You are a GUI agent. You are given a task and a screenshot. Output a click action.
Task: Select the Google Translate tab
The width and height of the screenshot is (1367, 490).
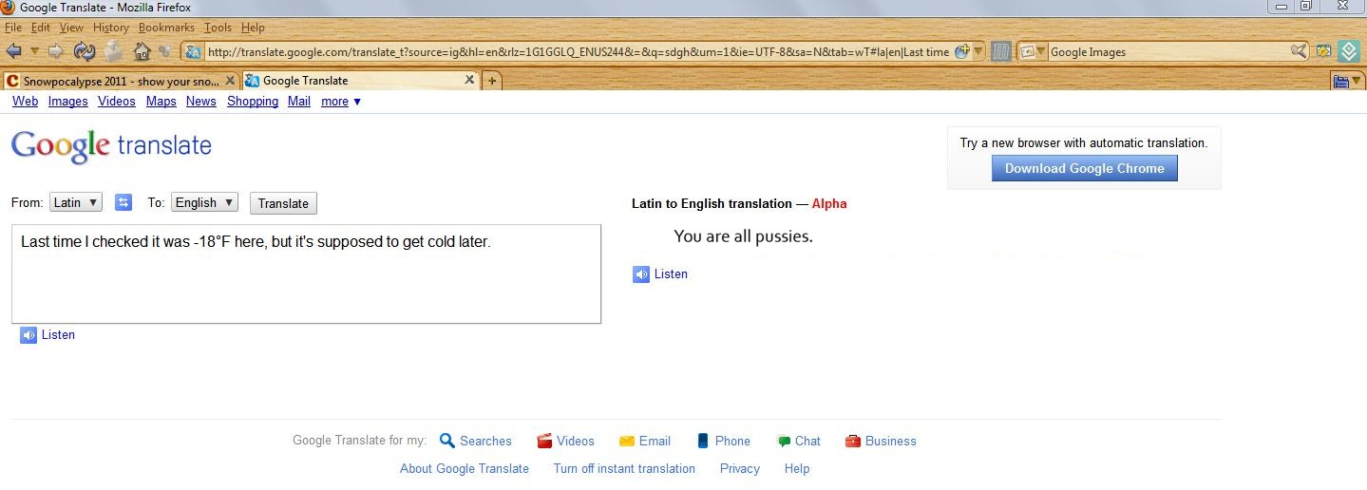coord(361,81)
